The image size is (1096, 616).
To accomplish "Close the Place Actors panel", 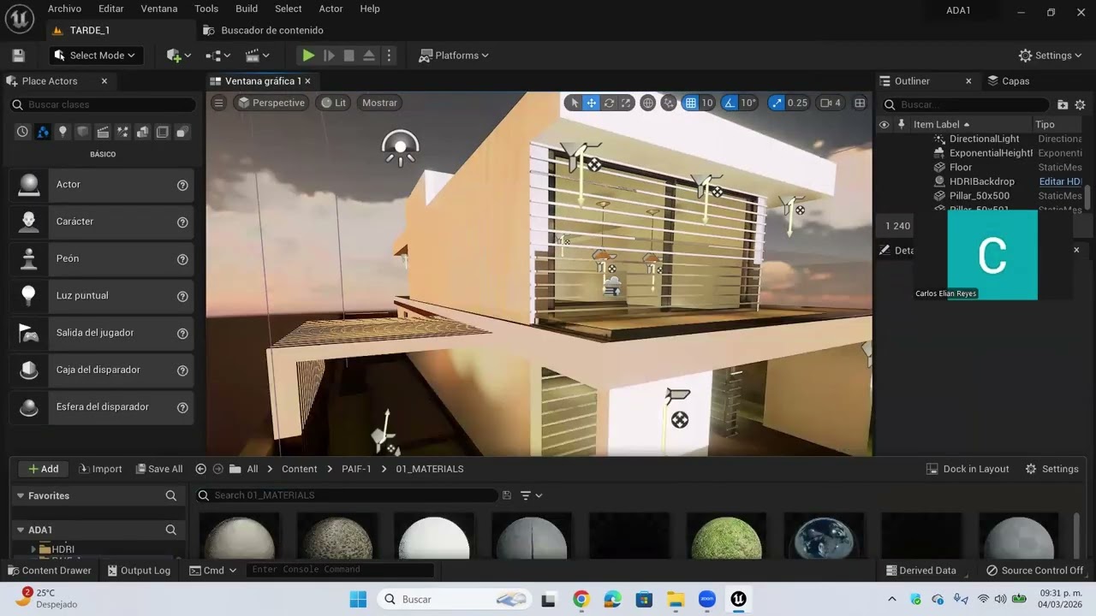I will point(104,81).
